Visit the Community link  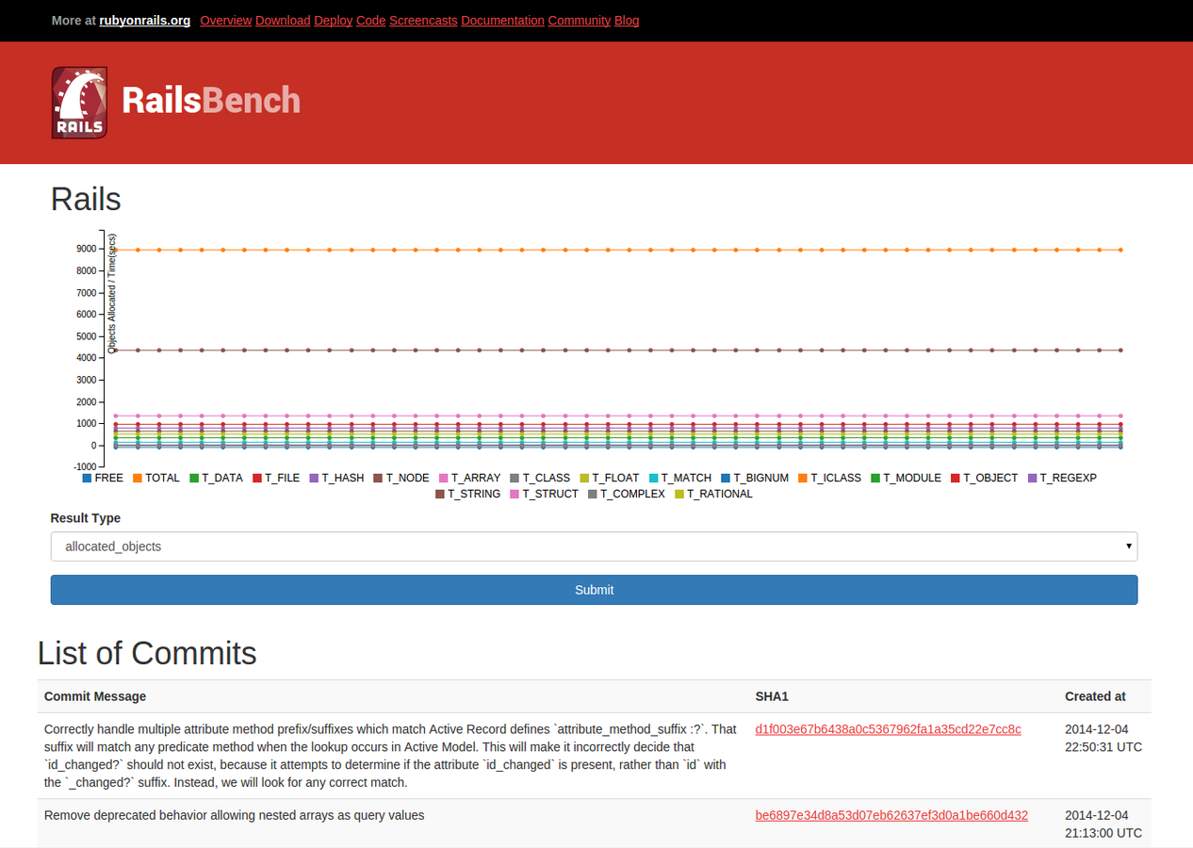click(580, 20)
